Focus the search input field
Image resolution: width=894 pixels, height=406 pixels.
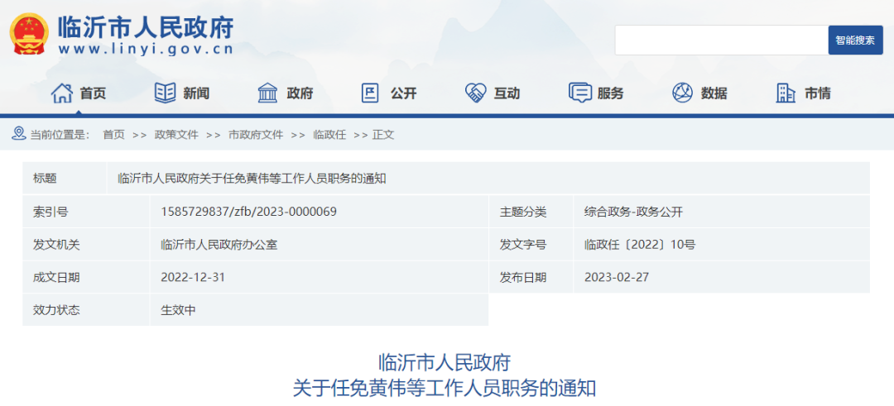[x=721, y=41]
